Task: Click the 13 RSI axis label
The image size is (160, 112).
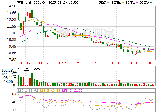Action: [x=14, y=110]
